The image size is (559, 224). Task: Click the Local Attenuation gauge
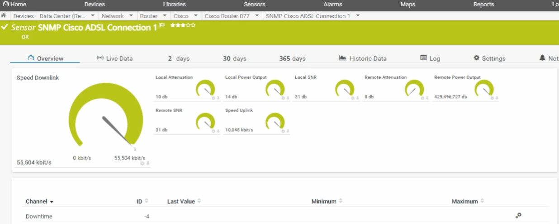tap(205, 89)
